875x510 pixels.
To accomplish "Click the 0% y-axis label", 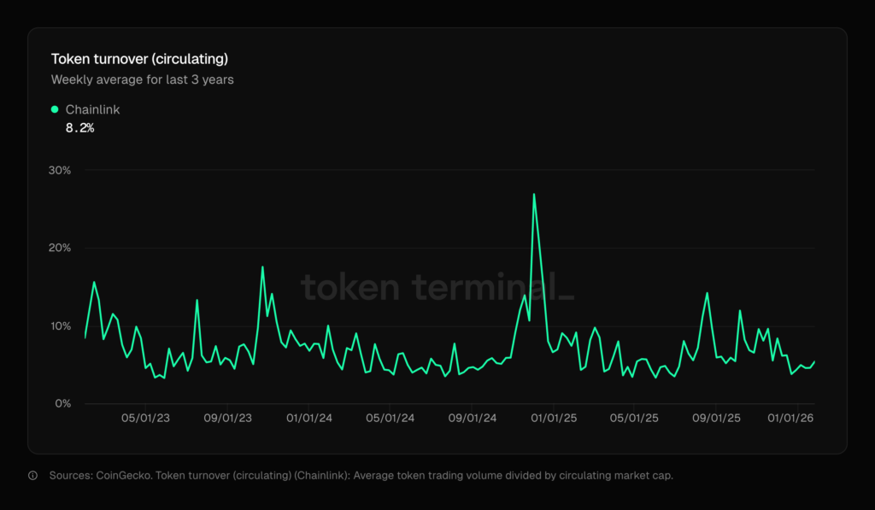I will point(63,403).
